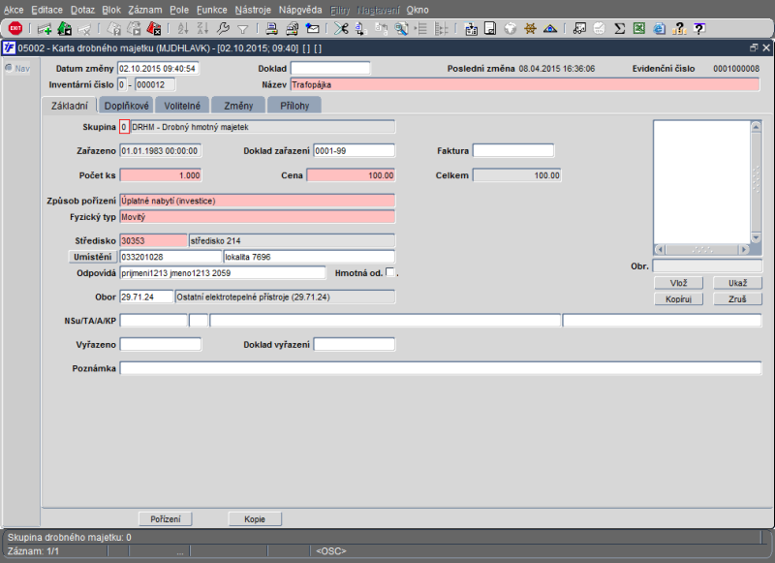This screenshot has height=563, width=775.
Task: Click the empty Doklad field at the top
Action: [x=330, y=68]
